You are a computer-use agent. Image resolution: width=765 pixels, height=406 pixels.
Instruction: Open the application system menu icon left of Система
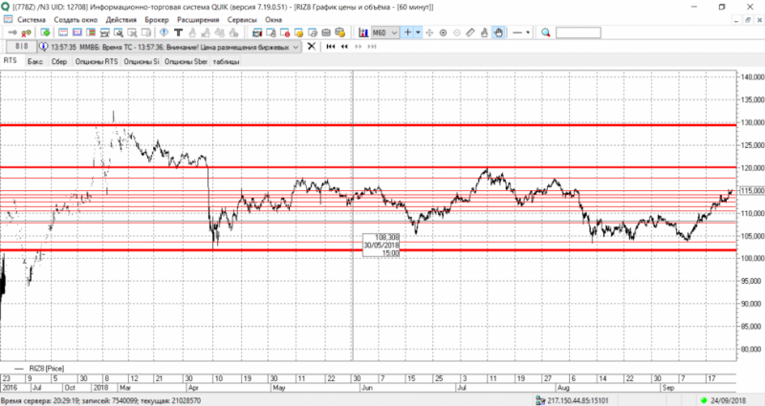[8, 19]
